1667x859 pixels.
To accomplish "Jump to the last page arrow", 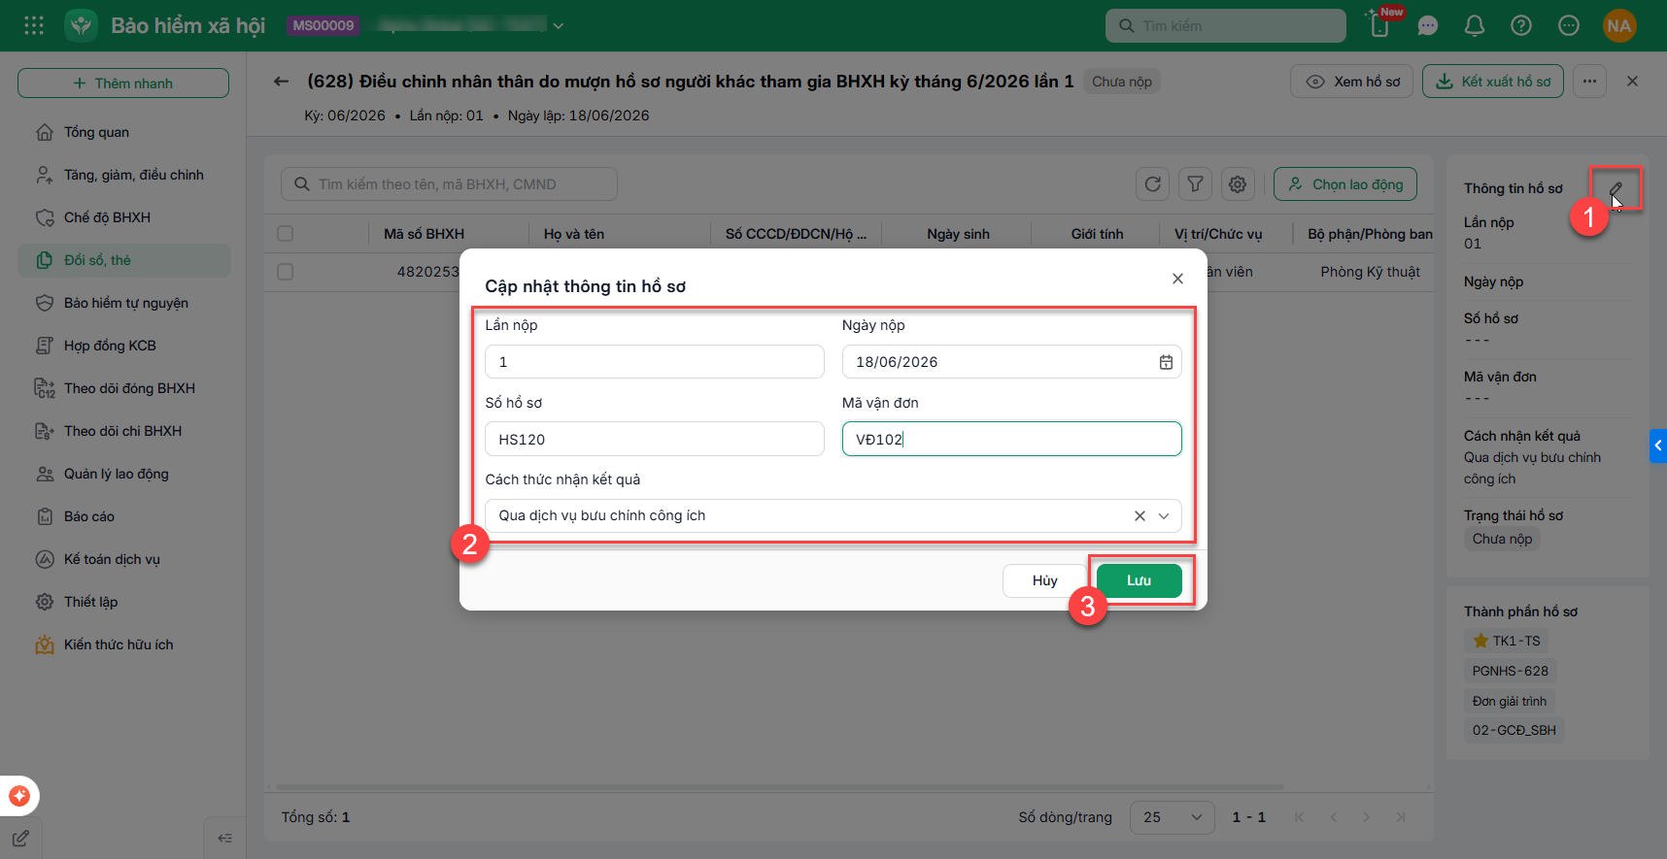I will (x=1401, y=817).
